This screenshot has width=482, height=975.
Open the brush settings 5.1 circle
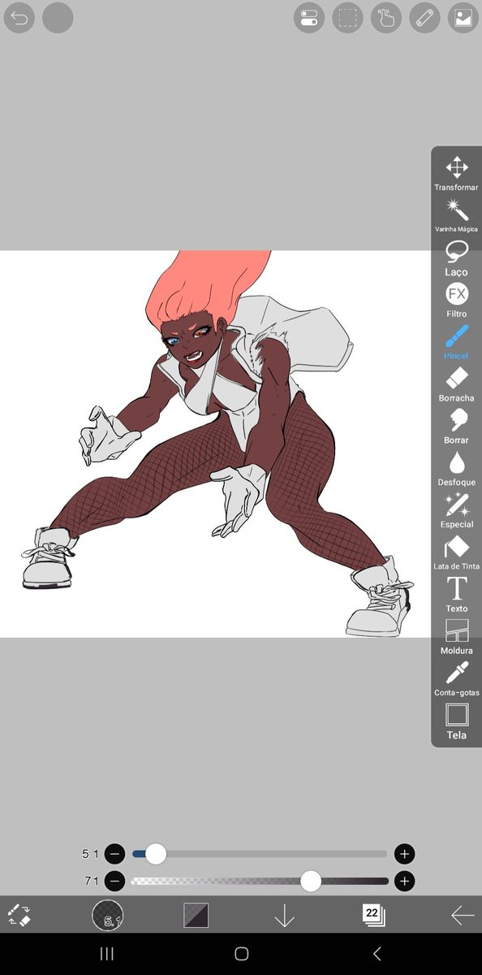[x=107, y=915]
